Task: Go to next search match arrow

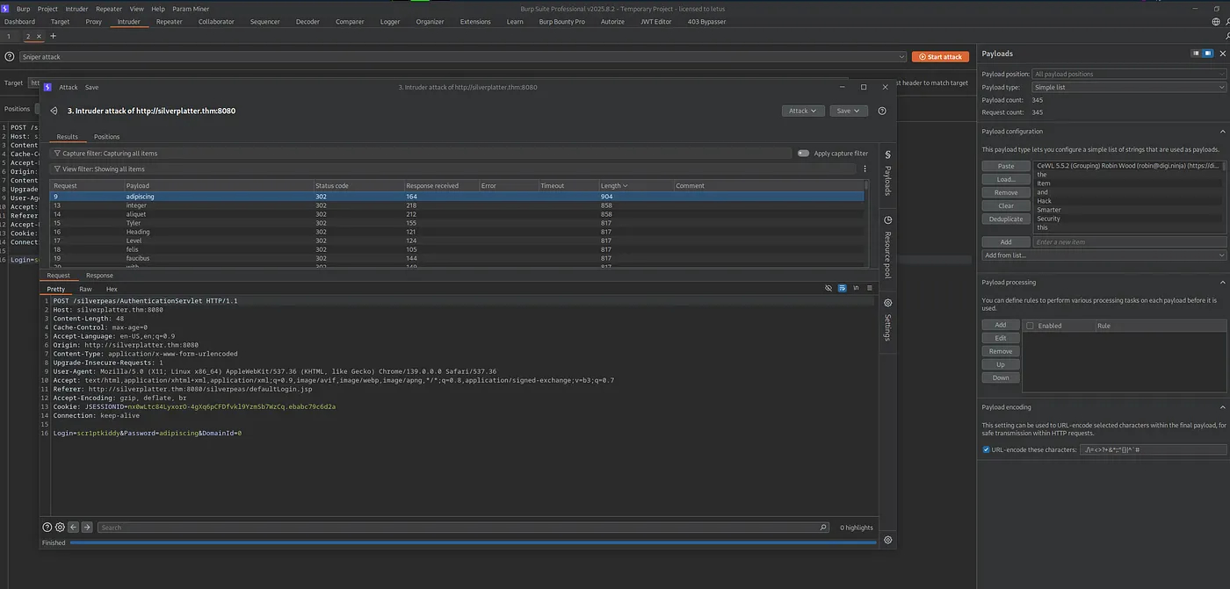Action: coord(87,528)
